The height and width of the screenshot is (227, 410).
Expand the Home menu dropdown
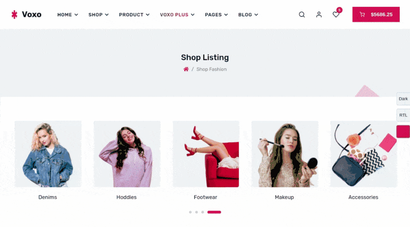(68, 15)
